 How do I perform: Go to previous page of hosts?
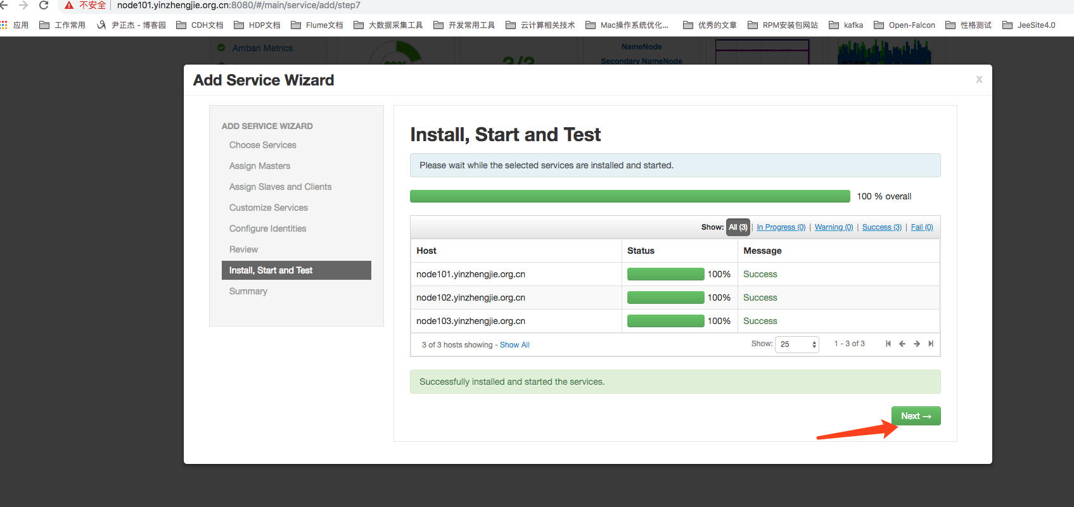point(902,344)
